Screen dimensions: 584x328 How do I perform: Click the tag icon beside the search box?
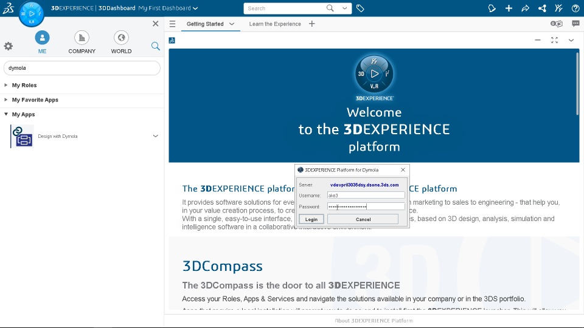360,8
